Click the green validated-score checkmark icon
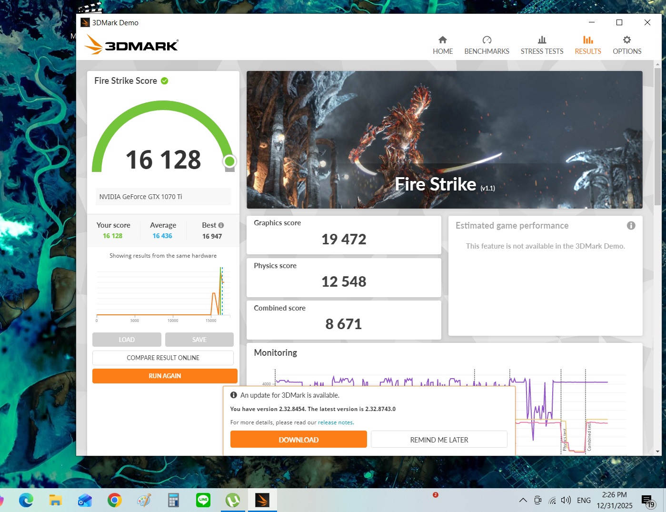 coord(165,81)
